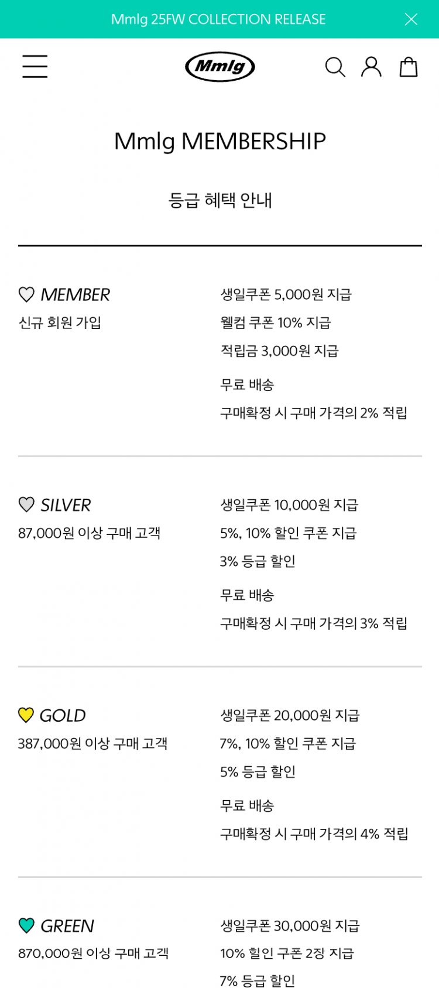Open the shopping bag cart
The image size is (439, 988).
[409, 67]
